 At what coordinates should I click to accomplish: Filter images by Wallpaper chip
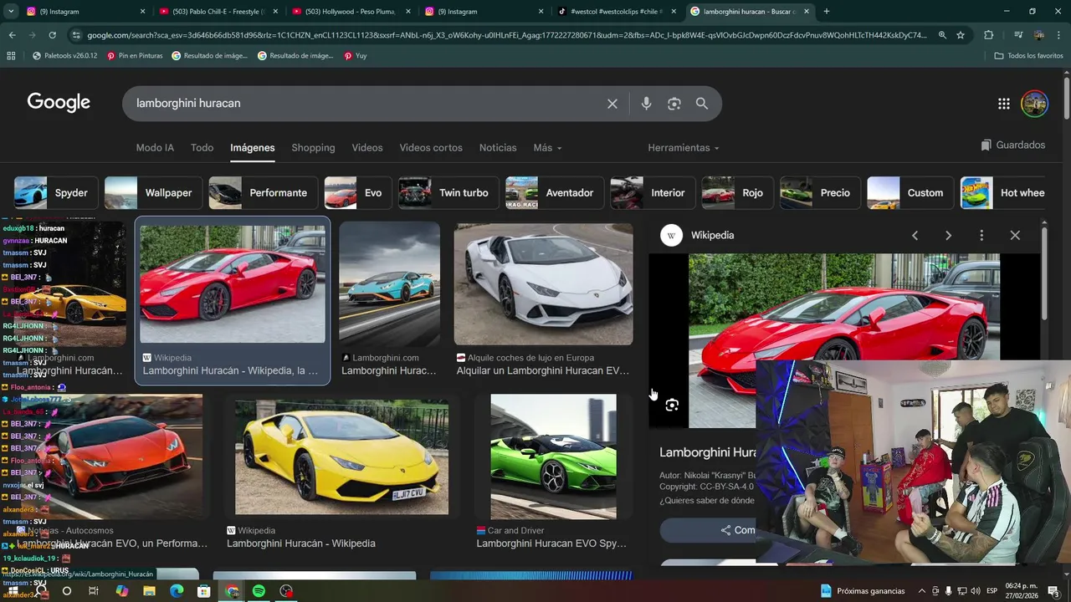pos(153,193)
